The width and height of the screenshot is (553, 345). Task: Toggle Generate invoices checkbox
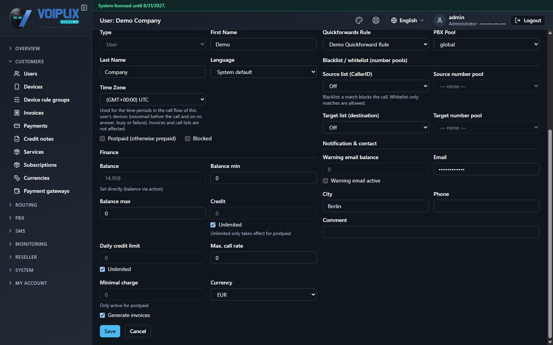(103, 315)
